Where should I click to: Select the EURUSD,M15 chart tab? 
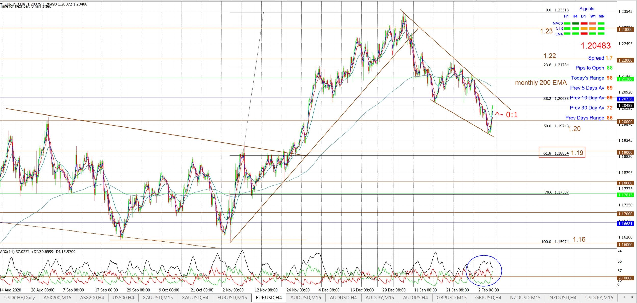click(x=232, y=297)
